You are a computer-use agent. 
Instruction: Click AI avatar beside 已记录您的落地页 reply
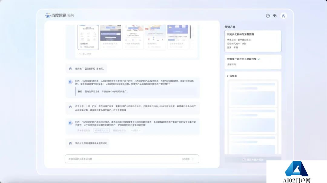(71, 82)
